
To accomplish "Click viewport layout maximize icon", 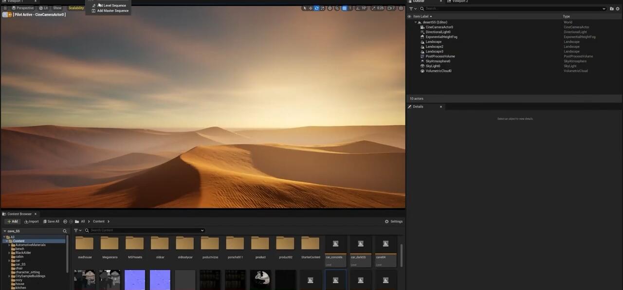I will coord(401,8).
